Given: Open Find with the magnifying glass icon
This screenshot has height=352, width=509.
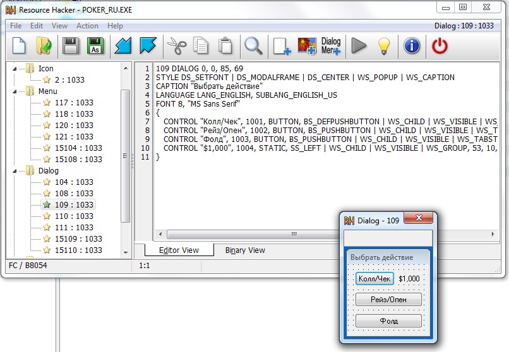Looking at the screenshot, I should point(253,45).
